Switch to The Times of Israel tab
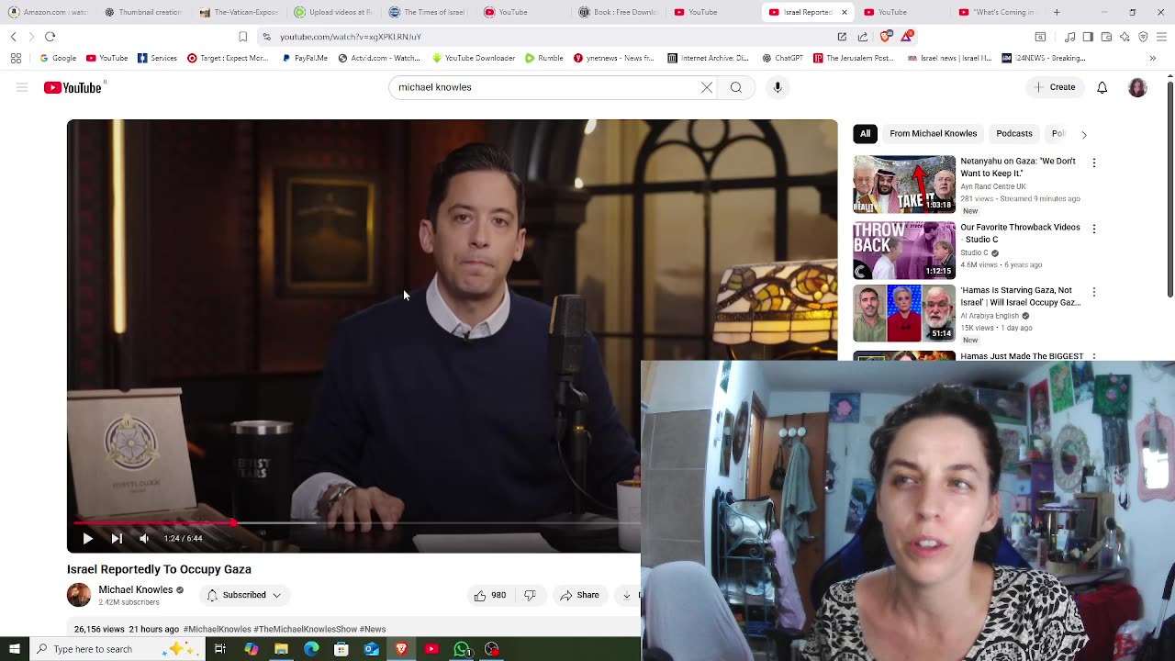The image size is (1175, 661). pyautogui.click(x=427, y=12)
